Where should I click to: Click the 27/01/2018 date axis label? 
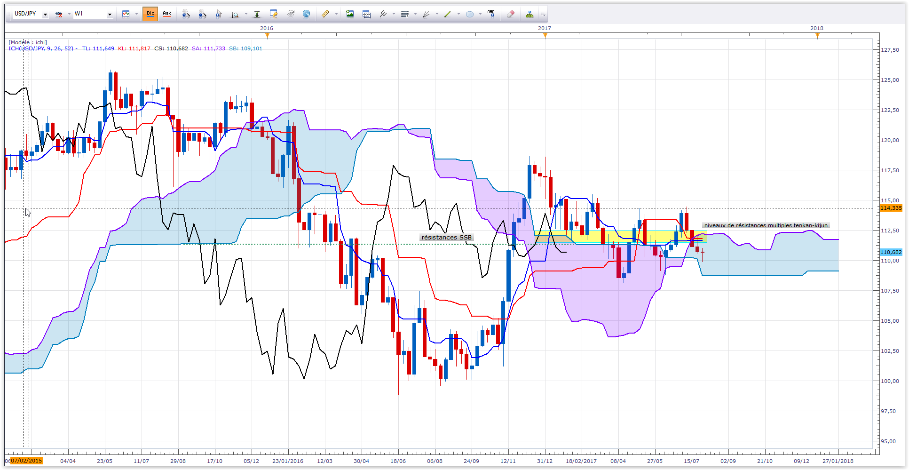click(x=838, y=461)
